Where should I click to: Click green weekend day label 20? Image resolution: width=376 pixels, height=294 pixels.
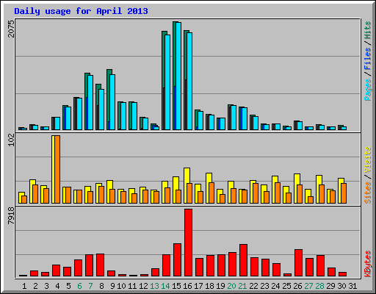click(x=231, y=286)
